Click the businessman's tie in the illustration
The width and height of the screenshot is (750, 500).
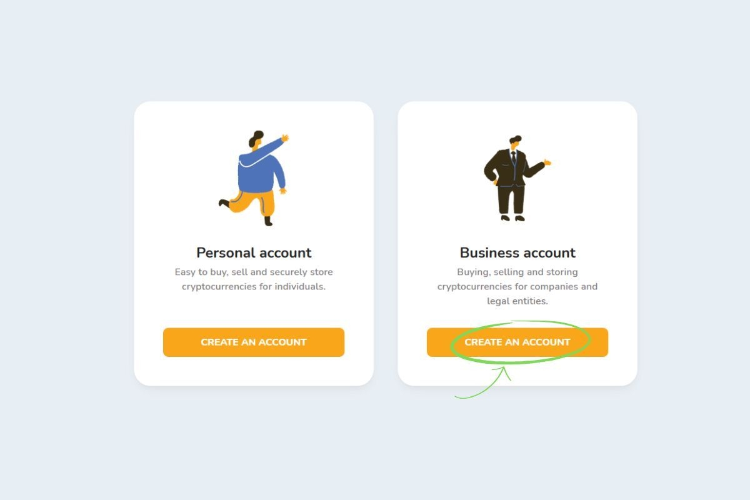point(513,156)
